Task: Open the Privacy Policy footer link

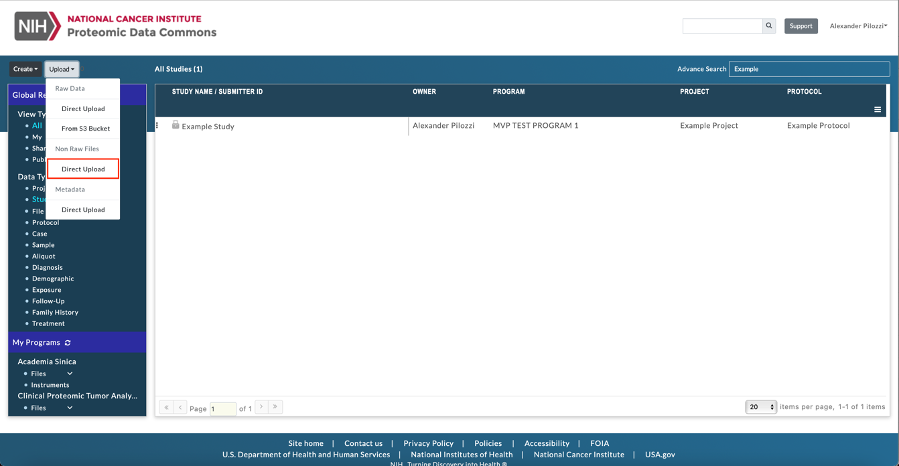Action: [x=428, y=443]
